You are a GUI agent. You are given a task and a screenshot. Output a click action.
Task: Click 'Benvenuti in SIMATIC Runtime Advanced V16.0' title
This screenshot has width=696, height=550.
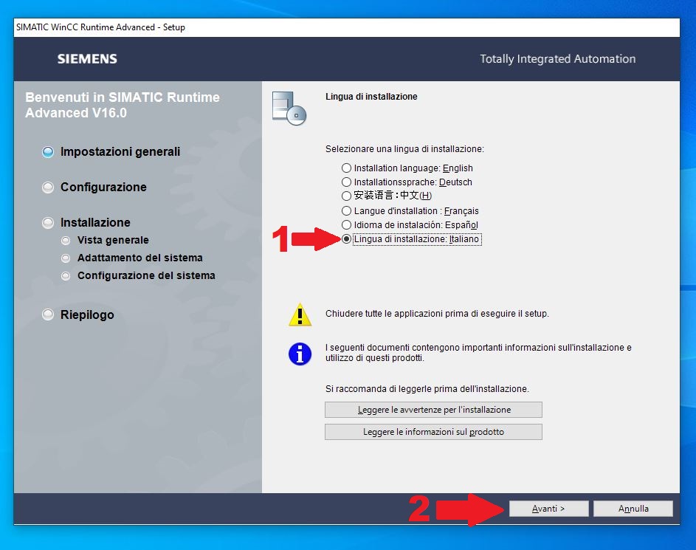pos(123,106)
